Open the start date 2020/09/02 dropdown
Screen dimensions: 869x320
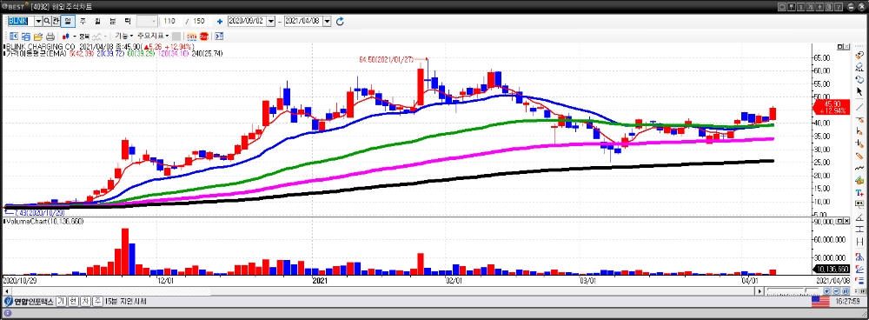click(x=271, y=21)
